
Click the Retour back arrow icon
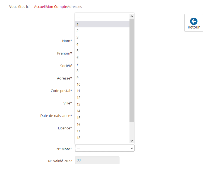(194, 21)
